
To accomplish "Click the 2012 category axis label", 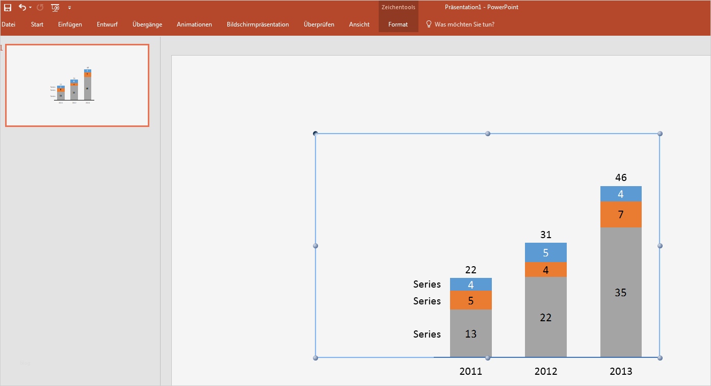I will pyautogui.click(x=546, y=371).
